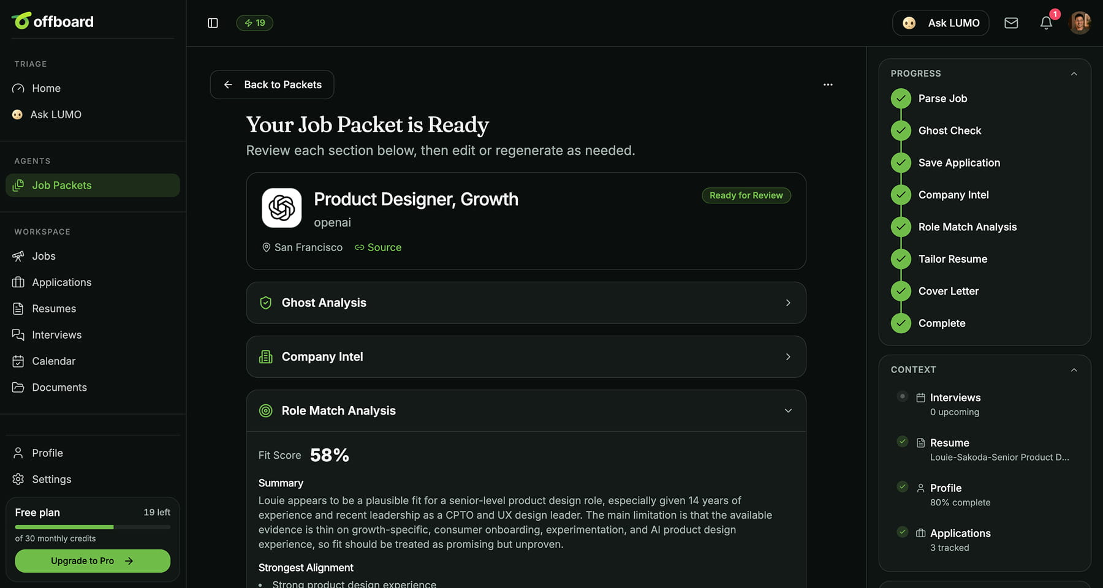Click the Role Match Analysis target icon
This screenshot has width=1103, height=588.
tap(265, 410)
